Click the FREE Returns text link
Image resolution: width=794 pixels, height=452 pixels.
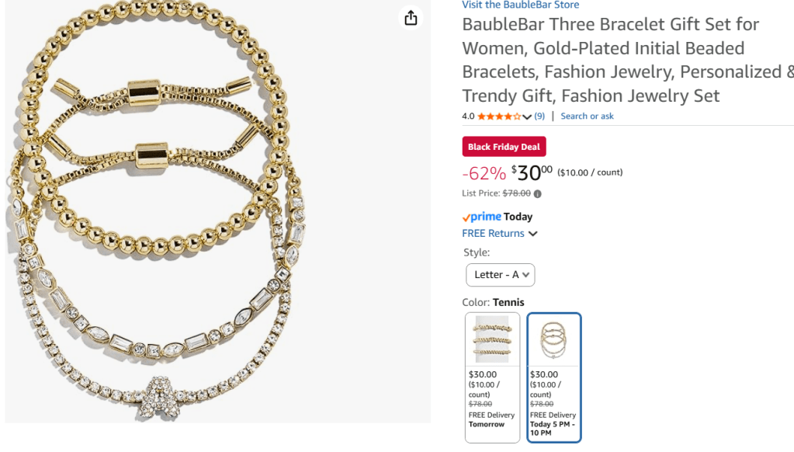coord(494,234)
